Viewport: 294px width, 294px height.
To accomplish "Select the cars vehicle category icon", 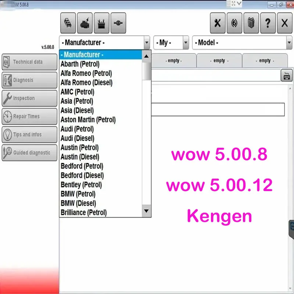I will [68, 23].
